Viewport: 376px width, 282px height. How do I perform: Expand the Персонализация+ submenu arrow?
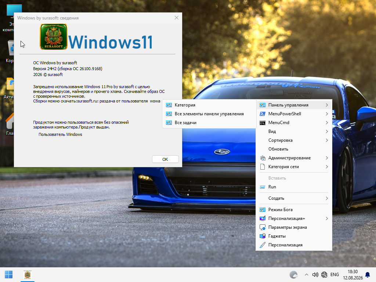pyautogui.click(x=326, y=218)
